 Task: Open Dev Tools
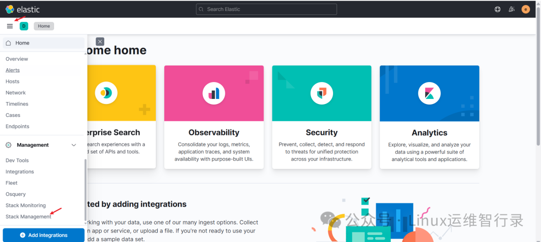point(17,160)
